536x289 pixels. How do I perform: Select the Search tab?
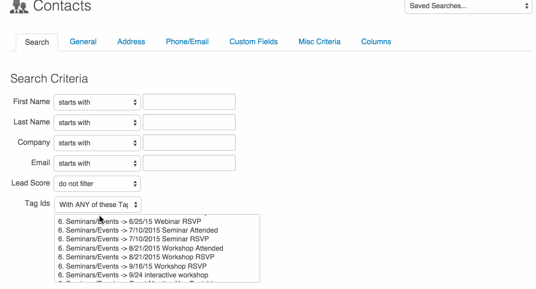tap(37, 42)
